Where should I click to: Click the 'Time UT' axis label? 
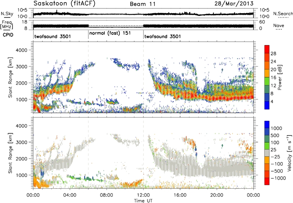pyautogui.click(x=143, y=201)
